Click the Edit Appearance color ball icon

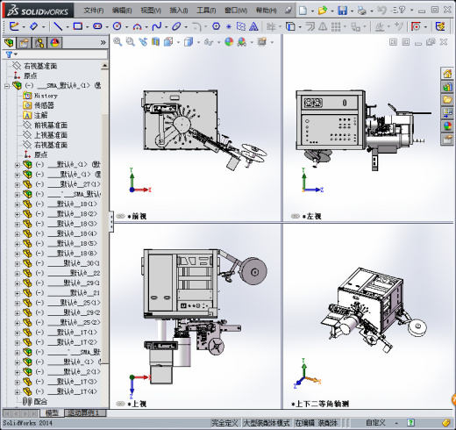(229, 42)
